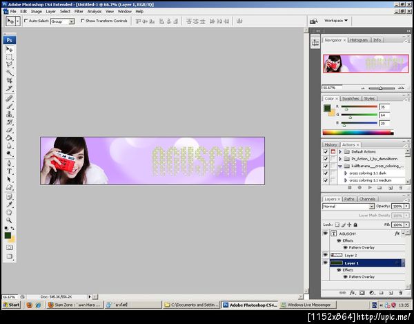Collapse the kallfbanane cross coloring folder
414x324 pixels.
point(340,166)
